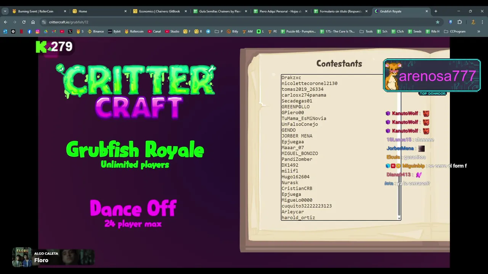Open the CCProgram bookmark folder
Viewport: 488px width, 274px height.
[x=455, y=31]
